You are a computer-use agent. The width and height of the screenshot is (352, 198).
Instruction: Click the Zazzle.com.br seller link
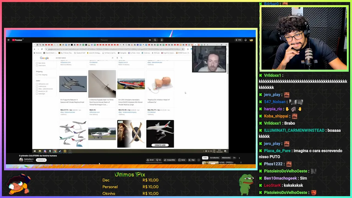pyautogui.click(x=123, y=62)
